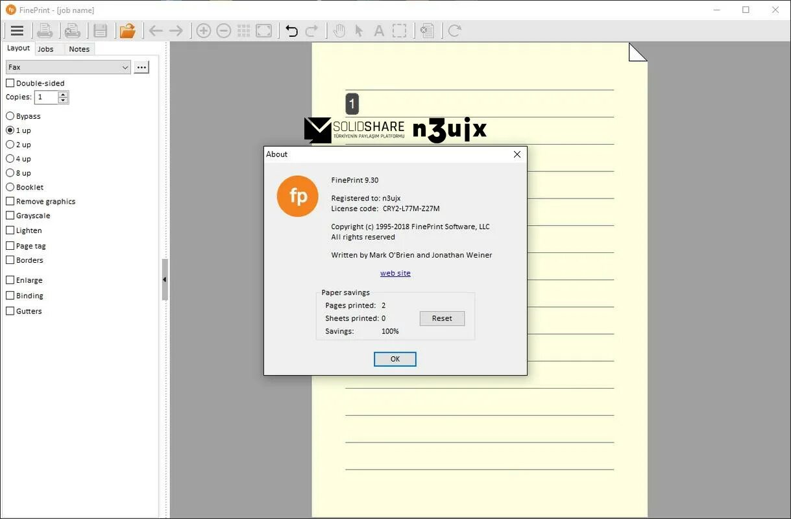The height and width of the screenshot is (519, 791).
Task: Select the hand pan tool
Action: coord(339,30)
